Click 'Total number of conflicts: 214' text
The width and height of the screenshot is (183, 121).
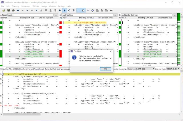coord(91,56)
